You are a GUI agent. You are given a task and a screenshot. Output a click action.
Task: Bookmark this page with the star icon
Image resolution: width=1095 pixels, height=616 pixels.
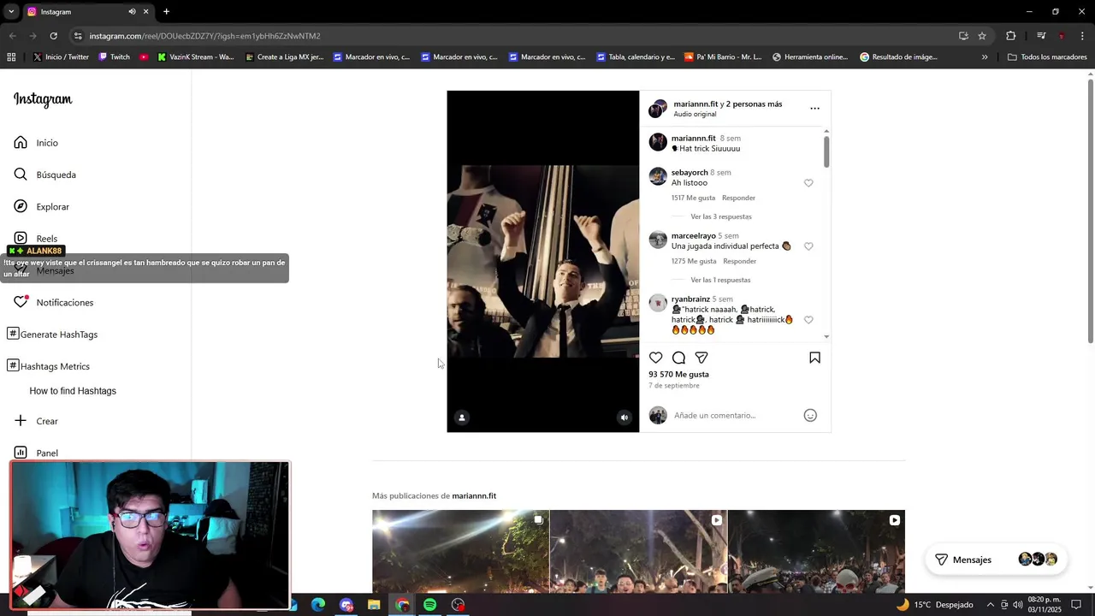(x=982, y=36)
